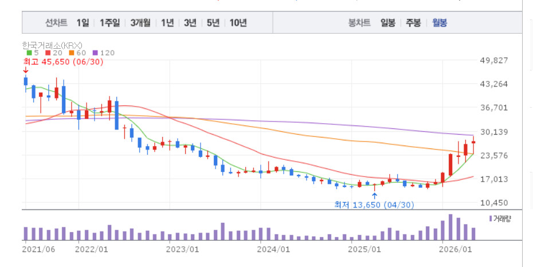Switch to the 1주일 line chart
Viewport: 533px width, 267px height.
[x=110, y=23]
